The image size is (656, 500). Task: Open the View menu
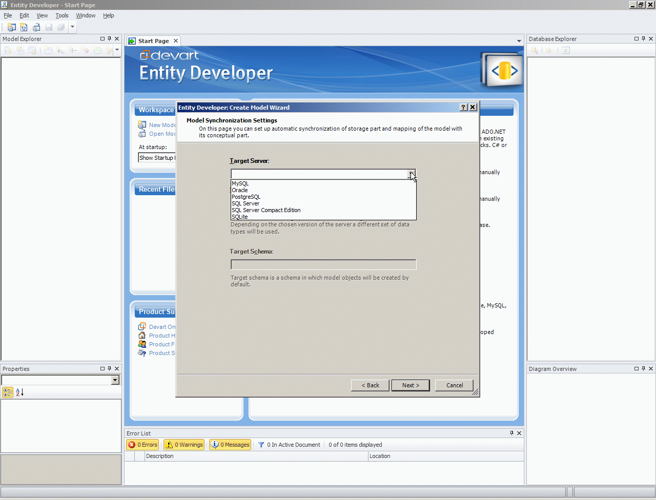pyautogui.click(x=42, y=15)
